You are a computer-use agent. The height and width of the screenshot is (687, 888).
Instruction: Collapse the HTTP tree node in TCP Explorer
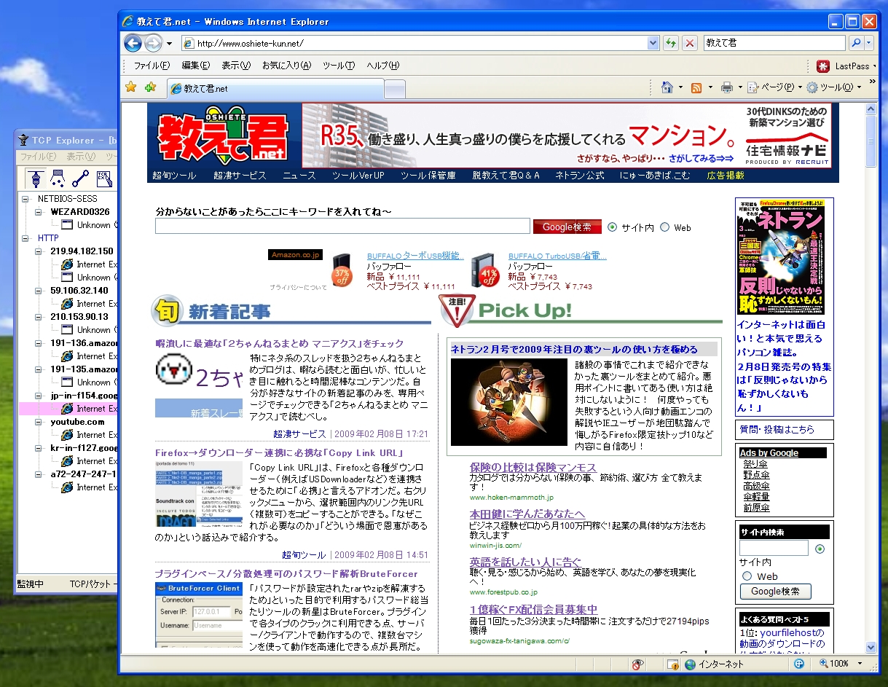point(25,238)
